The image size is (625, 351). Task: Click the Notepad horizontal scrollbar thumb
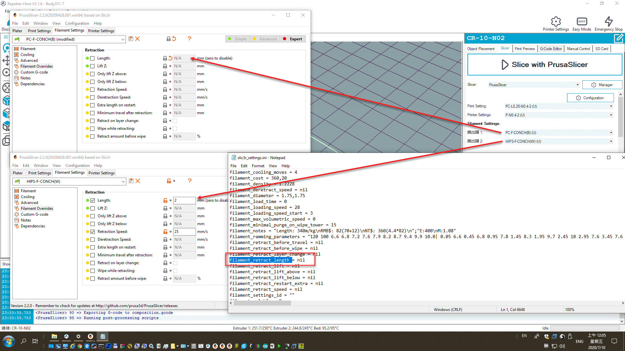click(262, 303)
